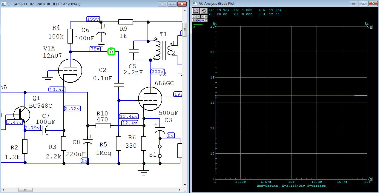The image size is (379, 193).
Task: Click the up triangle scale button
Action: [x=206, y=16]
